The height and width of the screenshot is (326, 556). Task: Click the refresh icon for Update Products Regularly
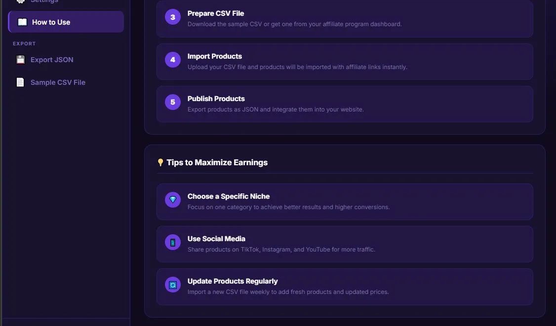click(173, 285)
